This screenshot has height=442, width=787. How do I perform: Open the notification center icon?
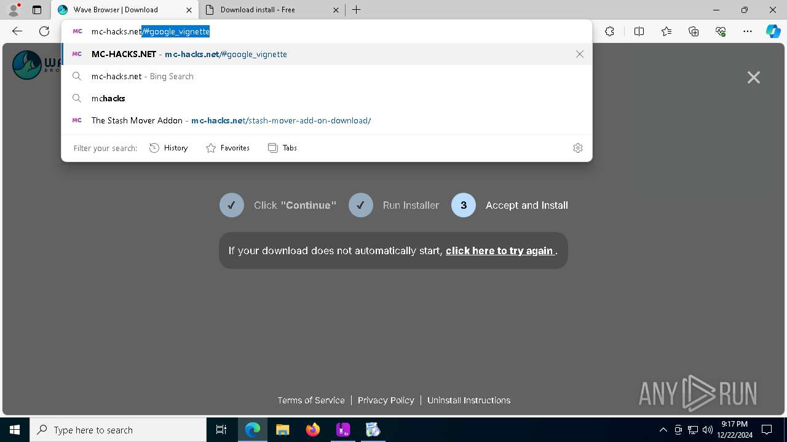pos(767,430)
